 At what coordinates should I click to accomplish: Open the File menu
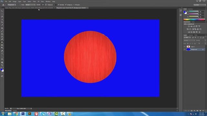coord(6,1)
